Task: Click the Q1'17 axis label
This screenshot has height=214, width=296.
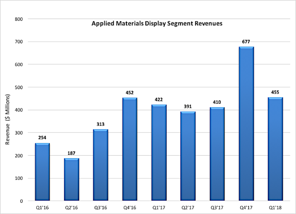Action: pyautogui.click(x=159, y=208)
